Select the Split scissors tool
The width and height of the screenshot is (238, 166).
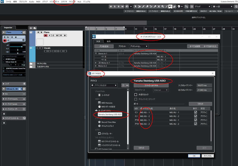[151, 6]
